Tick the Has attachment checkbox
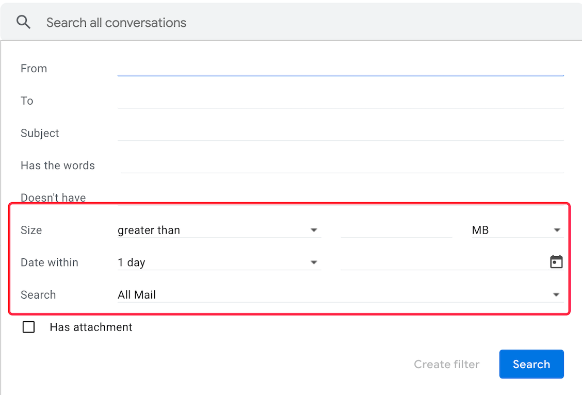 (28, 327)
